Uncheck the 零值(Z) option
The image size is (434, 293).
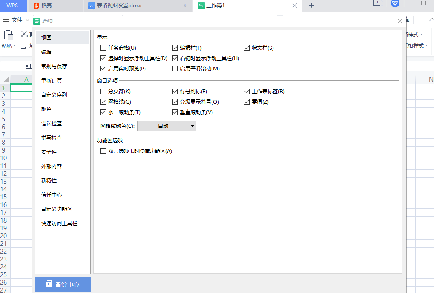[x=247, y=102]
